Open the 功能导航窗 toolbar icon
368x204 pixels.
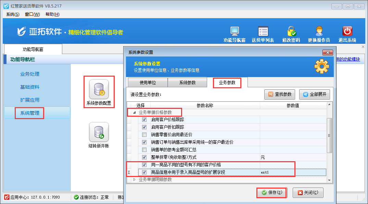pyautogui.click(x=234, y=32)
